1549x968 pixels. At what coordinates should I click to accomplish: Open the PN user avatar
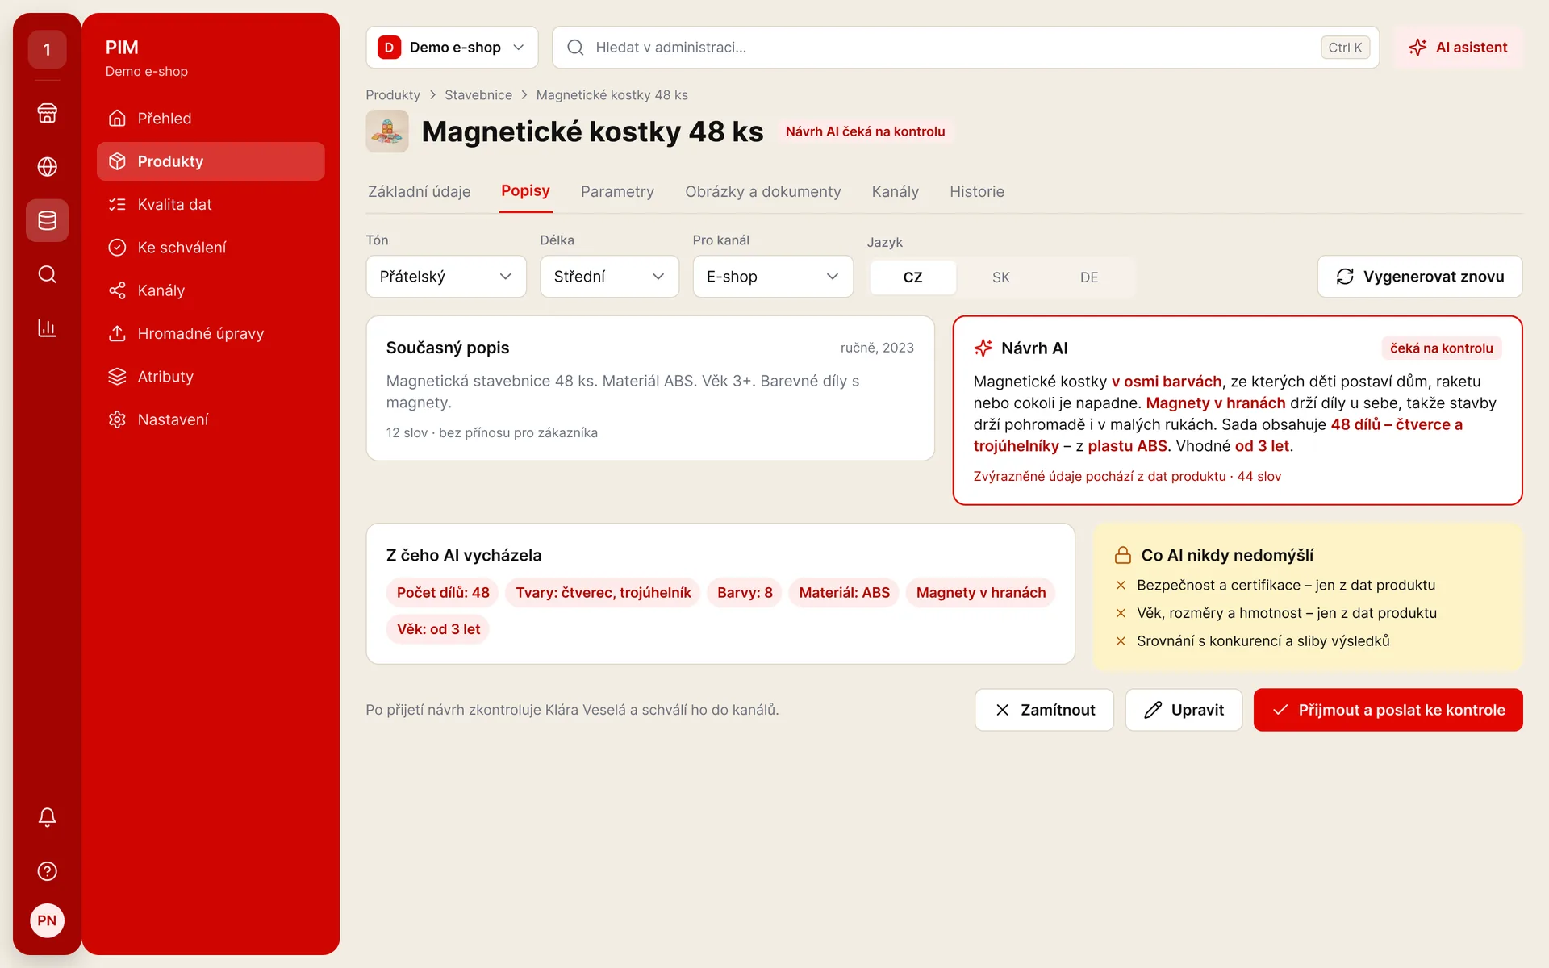point(47,920)
